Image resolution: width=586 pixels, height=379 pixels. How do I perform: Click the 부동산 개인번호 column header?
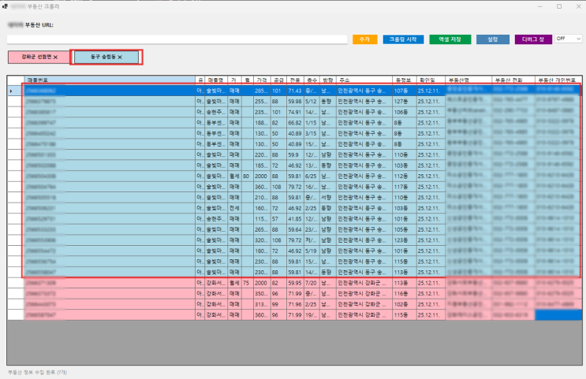click(558, 80)
